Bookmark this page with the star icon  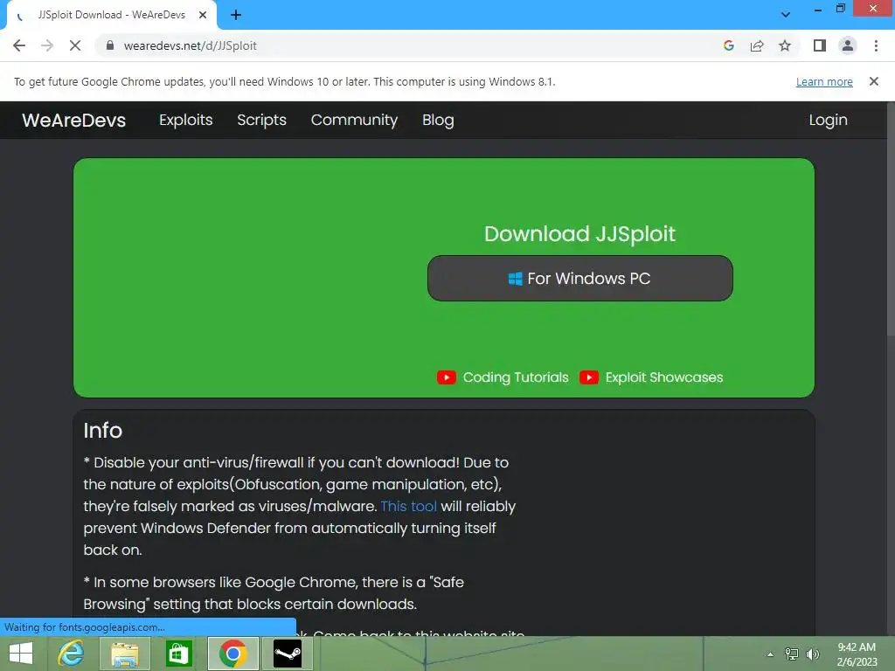pyautogui.click(x=785, y=45)
